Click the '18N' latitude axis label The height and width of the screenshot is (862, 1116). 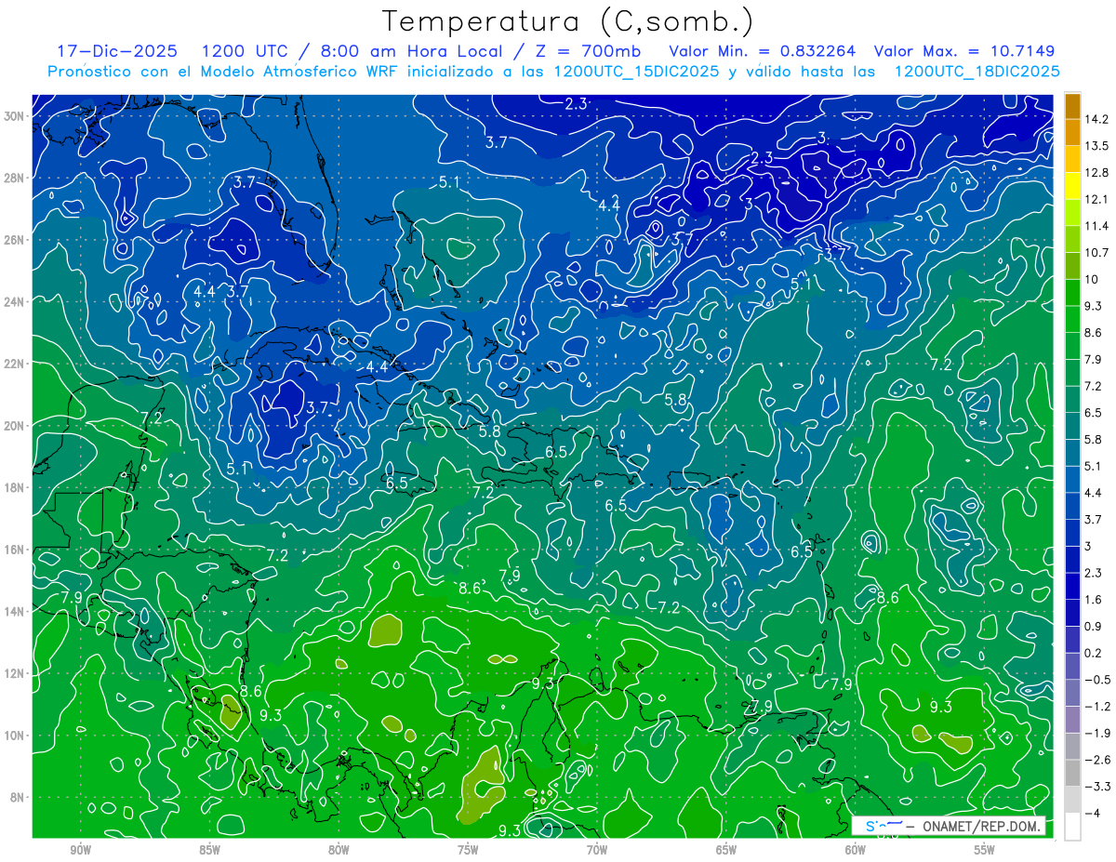click(14, 488)
